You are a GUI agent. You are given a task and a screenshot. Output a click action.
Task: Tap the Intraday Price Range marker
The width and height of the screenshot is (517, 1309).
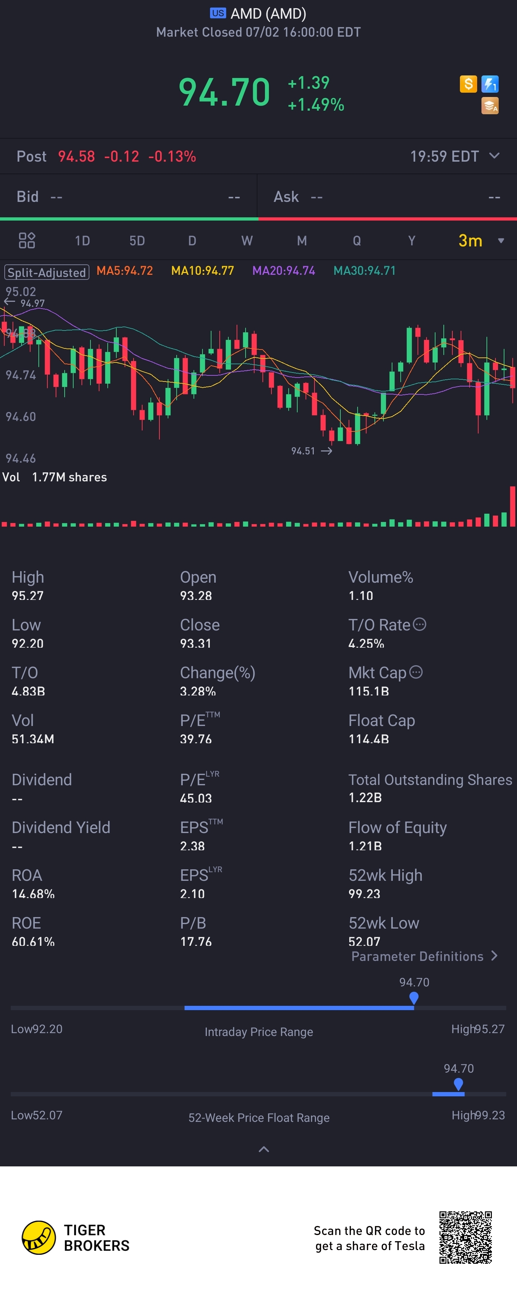pyautogui.click(x=414, y=998)
